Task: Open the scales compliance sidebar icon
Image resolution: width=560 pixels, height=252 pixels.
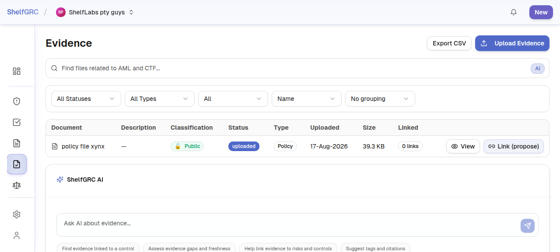Action: click(x=17, y=185)
